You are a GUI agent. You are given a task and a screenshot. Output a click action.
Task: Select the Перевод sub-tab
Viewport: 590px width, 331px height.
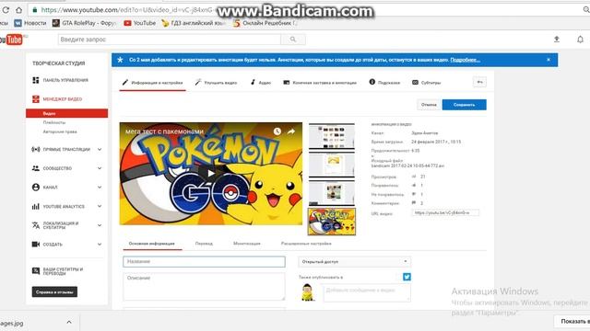click(x=204, y=244)
